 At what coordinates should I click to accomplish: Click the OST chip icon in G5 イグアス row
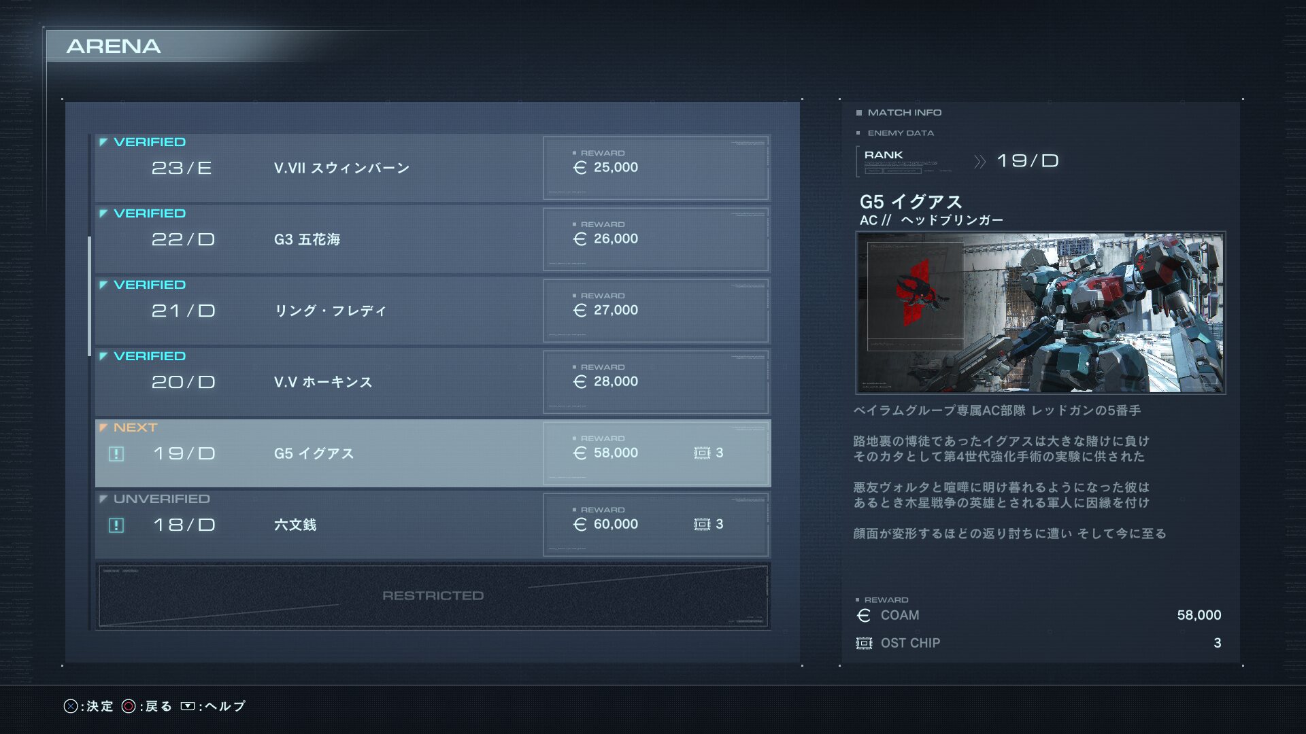point(702,453)
